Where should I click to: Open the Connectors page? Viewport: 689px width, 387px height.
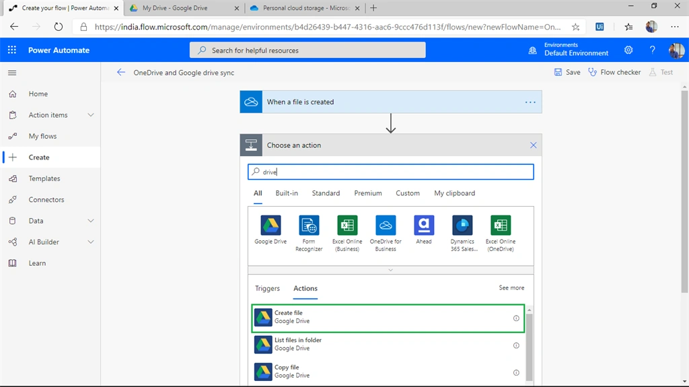tap(46, 199)
